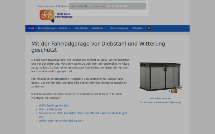The image size is (215, 134).
Task: Open the Cookie-Details link in cookie banner
Action: coord(92,13)
